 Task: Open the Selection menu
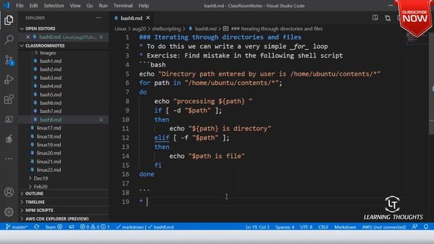(54, 5)
